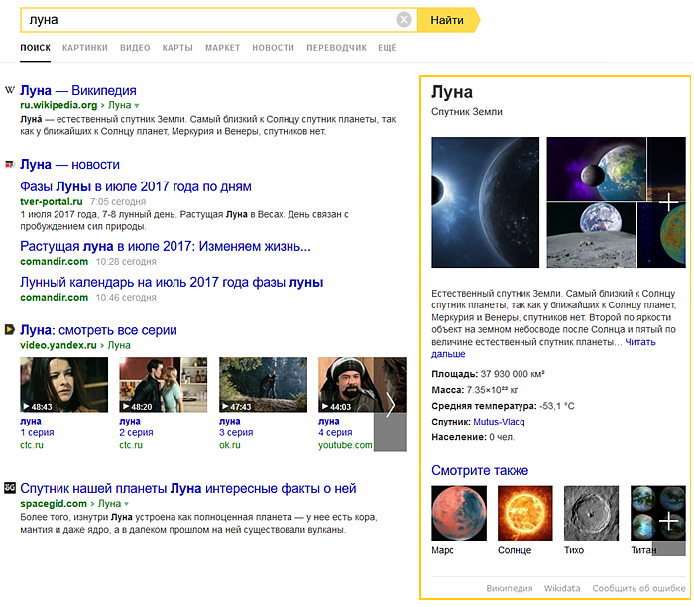Expand more Луна photos with the plus icon

[x=668, y=202]
